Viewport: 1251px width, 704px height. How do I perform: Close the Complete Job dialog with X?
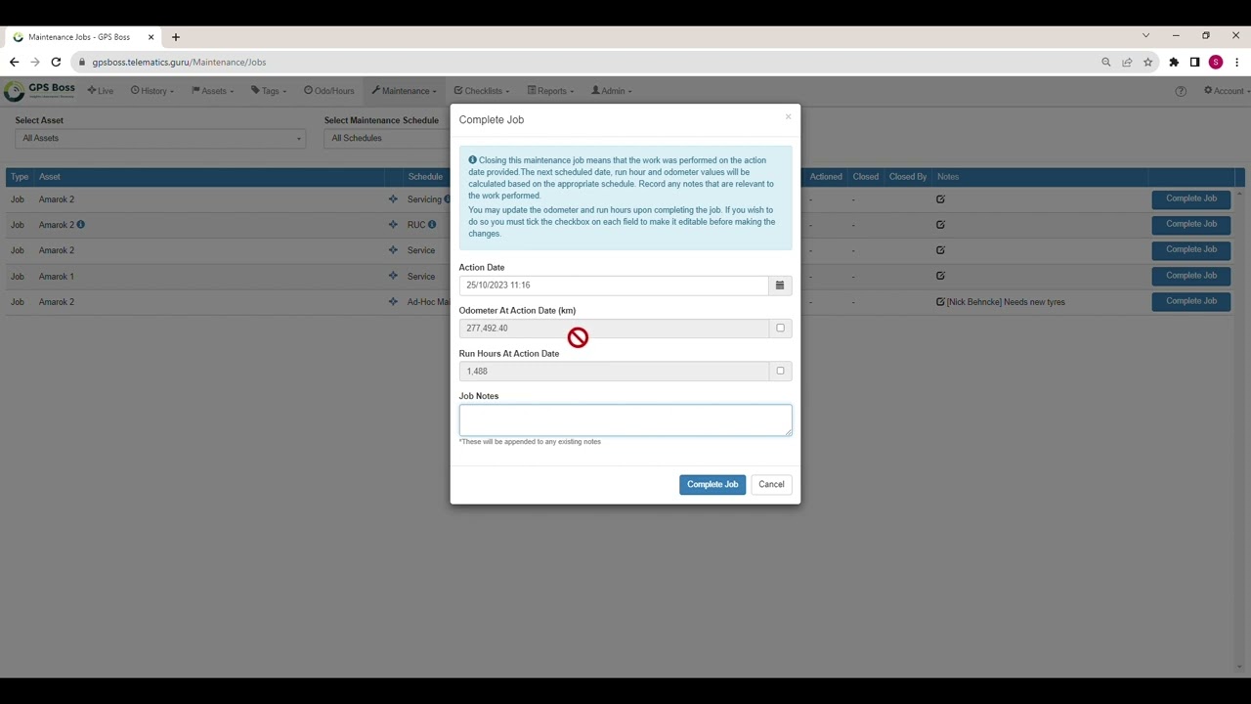(788, 117)
